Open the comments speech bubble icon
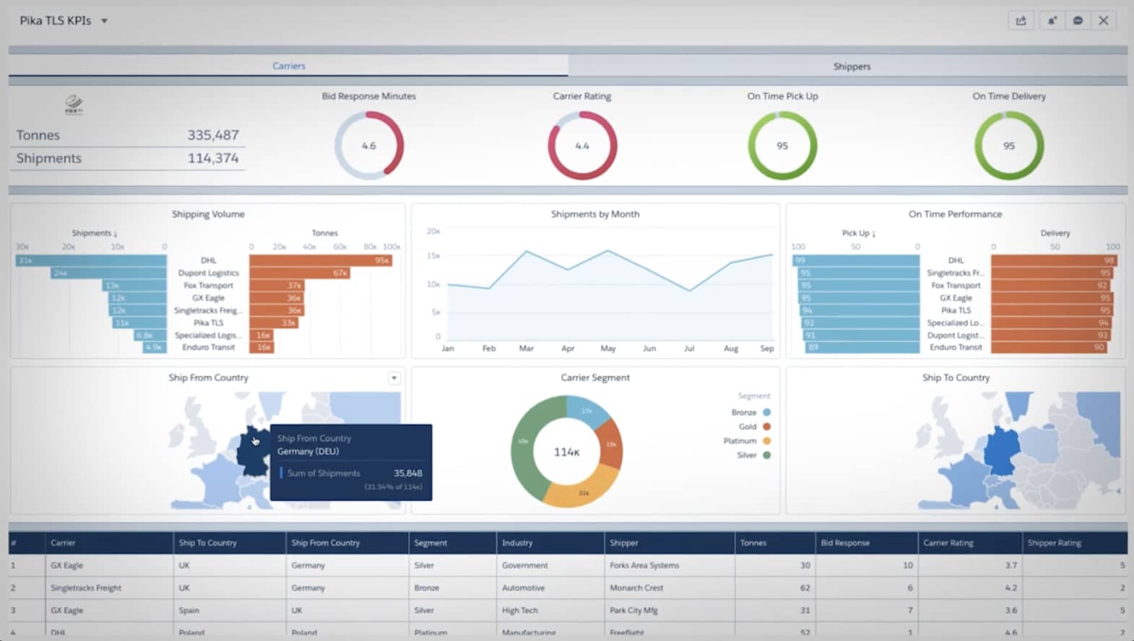Image resolution: width=1134 pixels, height=641 pixels. 1078,21
